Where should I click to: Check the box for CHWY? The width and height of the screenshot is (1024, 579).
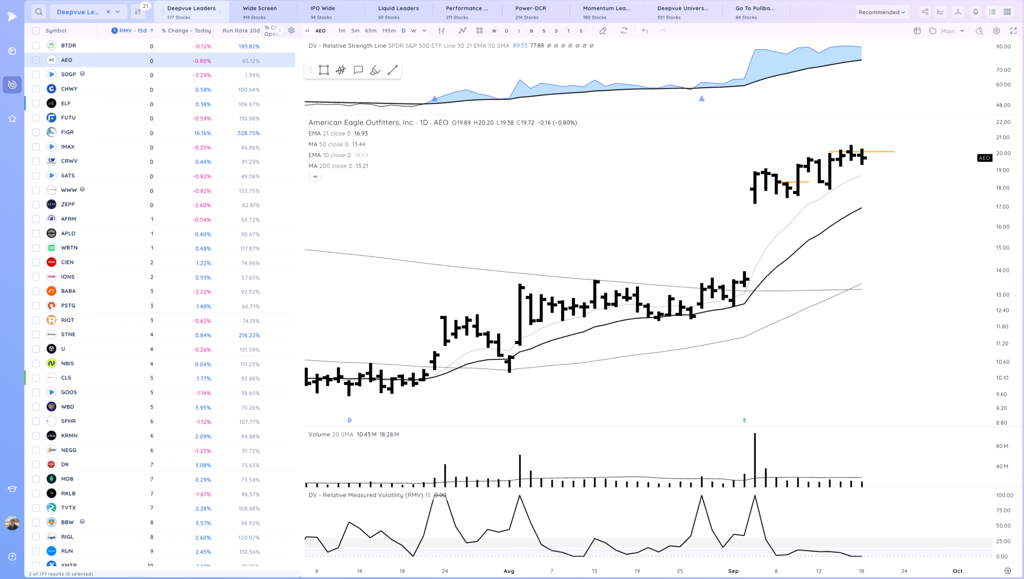point(36,89)
